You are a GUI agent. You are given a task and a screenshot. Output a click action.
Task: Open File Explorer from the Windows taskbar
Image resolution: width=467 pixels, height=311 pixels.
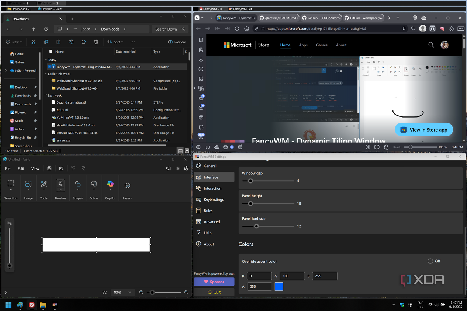click(x=43, y=305)
